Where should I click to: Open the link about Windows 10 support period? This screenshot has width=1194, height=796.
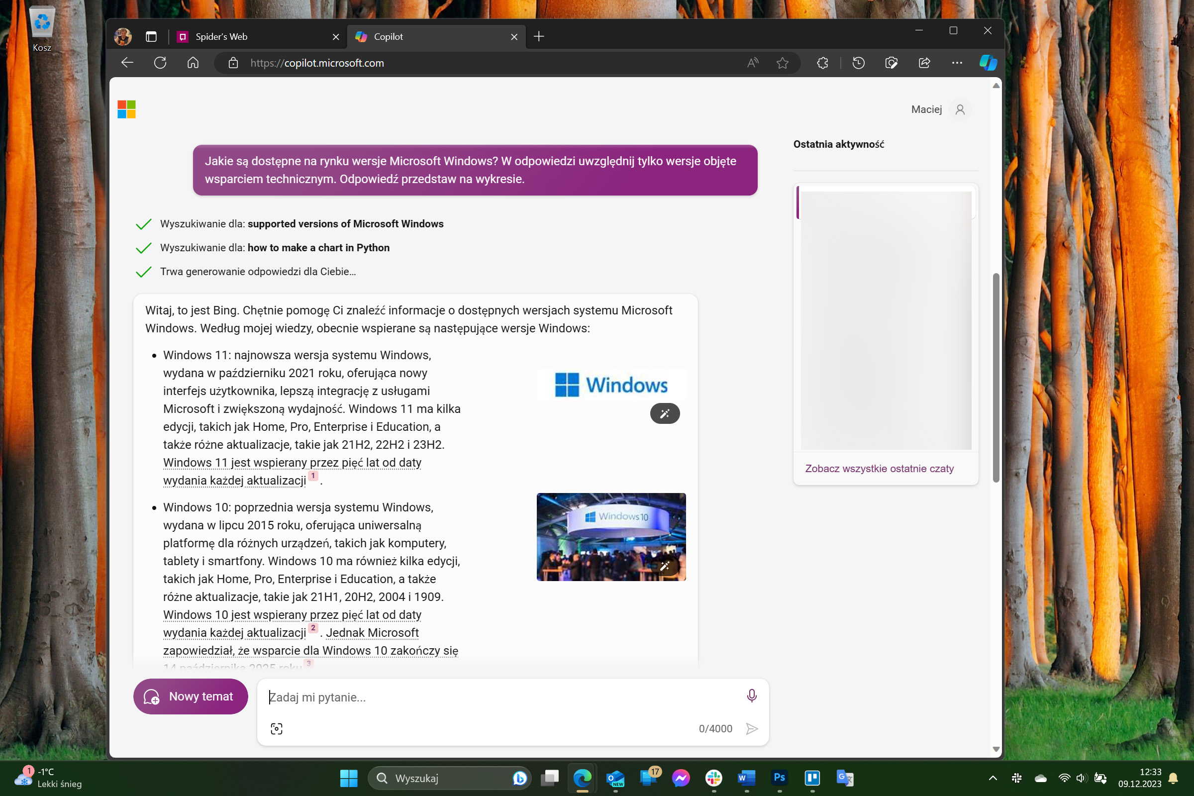tap(293, 624)
